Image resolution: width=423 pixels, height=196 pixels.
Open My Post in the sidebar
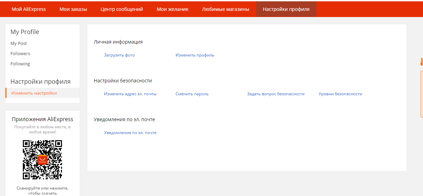[19, 44]
